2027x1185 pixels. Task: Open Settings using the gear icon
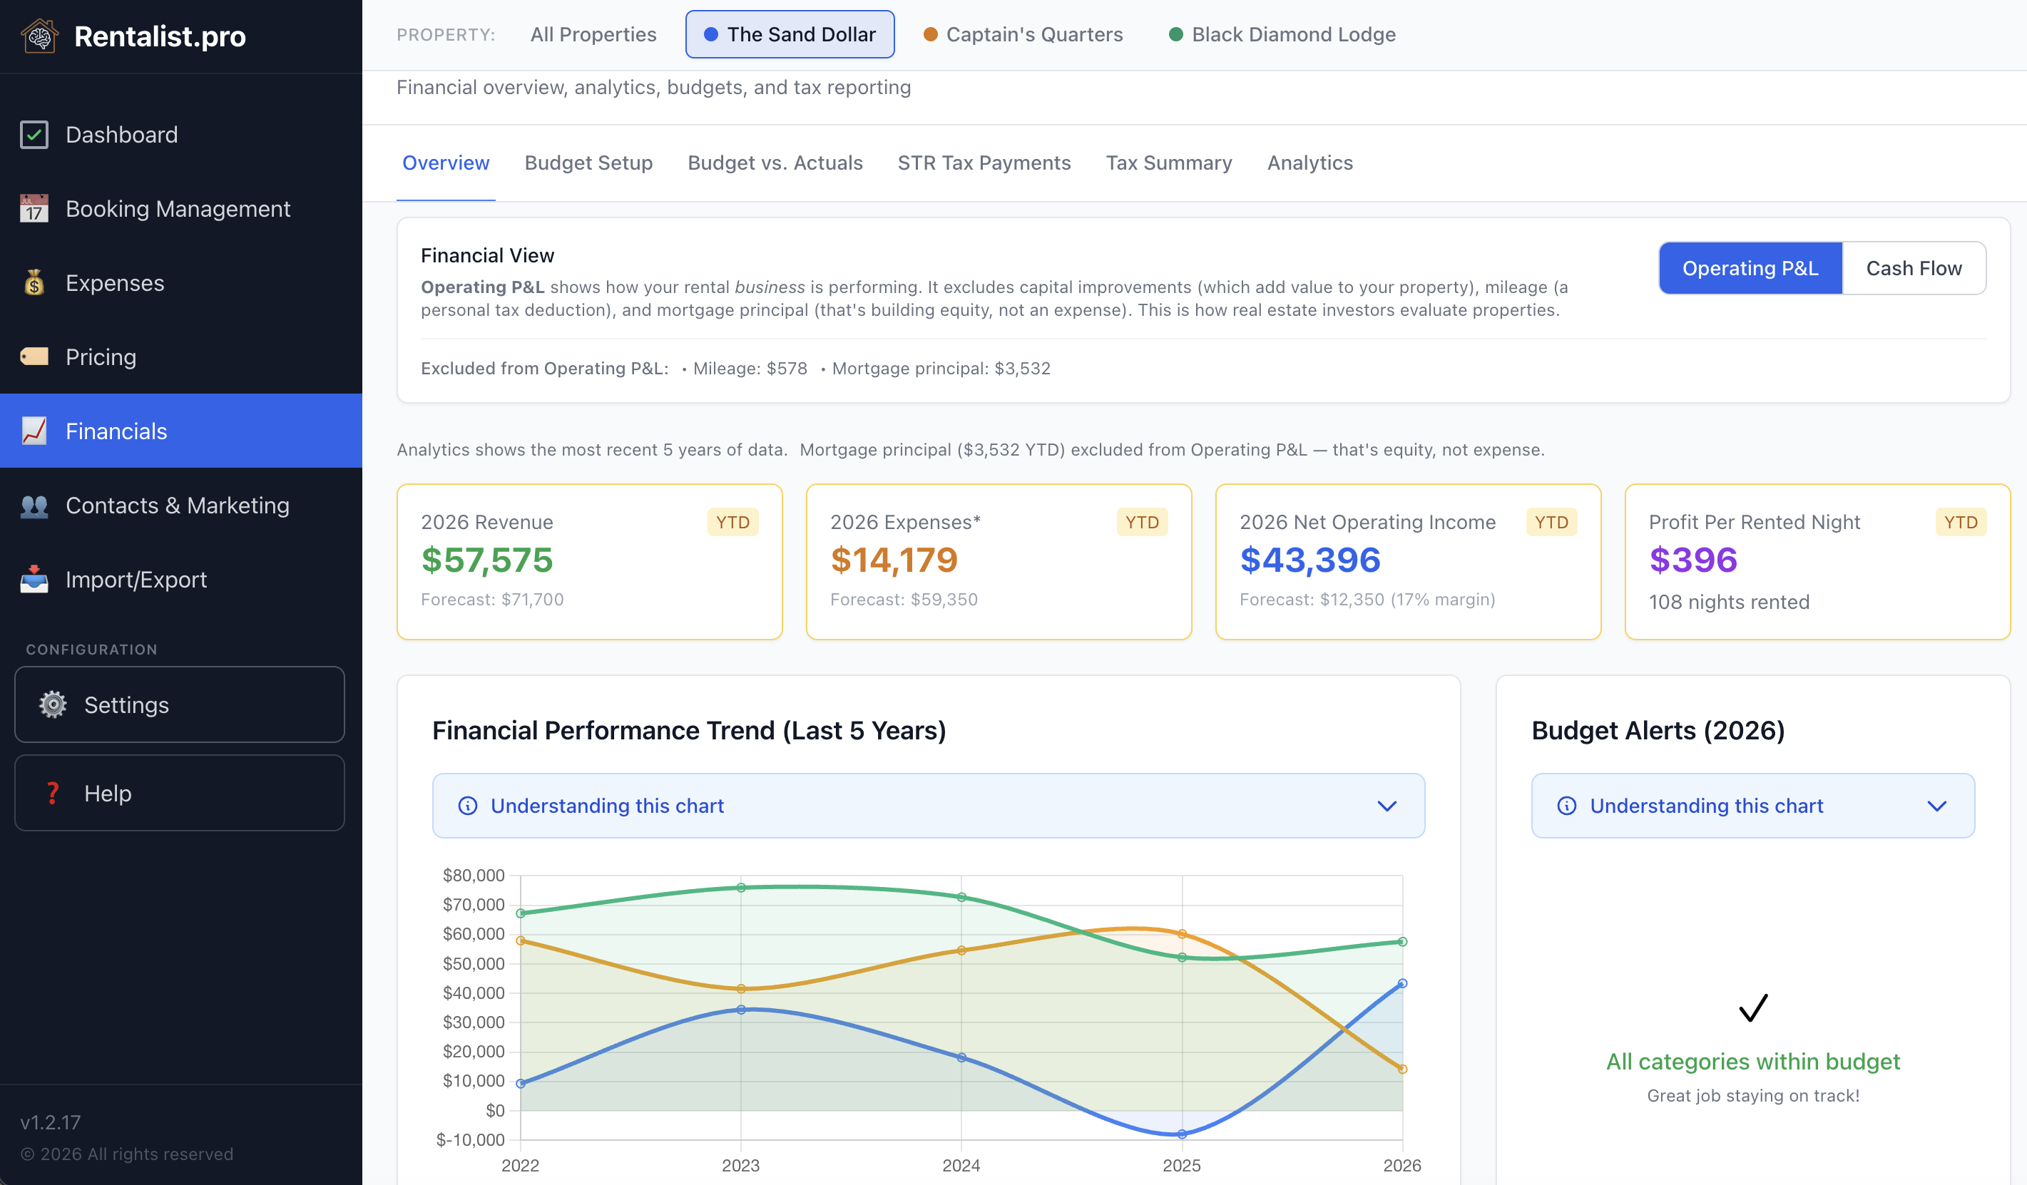tap(51, 705)
